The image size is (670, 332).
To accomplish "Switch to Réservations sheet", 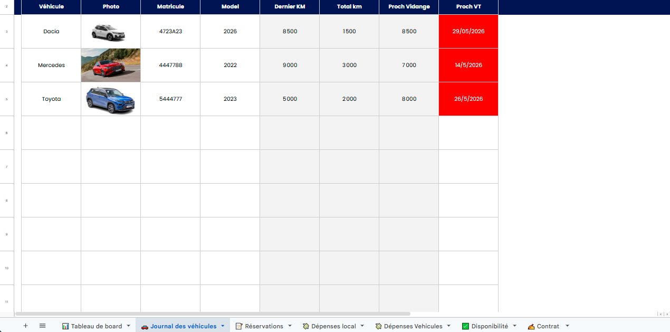I will coord(264,326).
